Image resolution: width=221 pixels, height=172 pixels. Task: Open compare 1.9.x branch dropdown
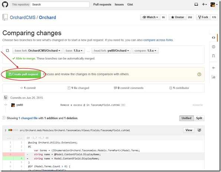pyautogui.click(x=145, y=51)
